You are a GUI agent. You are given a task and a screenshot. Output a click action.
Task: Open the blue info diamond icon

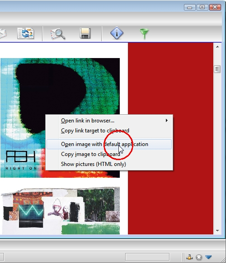tap(117, 33)
